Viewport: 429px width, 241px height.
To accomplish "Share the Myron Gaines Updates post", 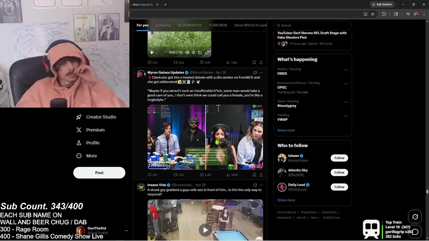I will (x=261, y=175).
